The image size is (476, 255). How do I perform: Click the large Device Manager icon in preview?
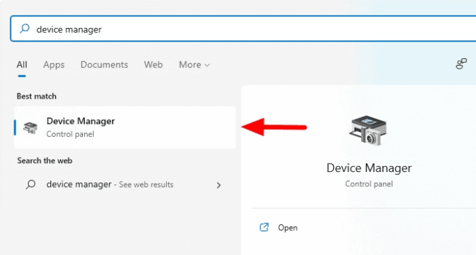click(368, 131)
